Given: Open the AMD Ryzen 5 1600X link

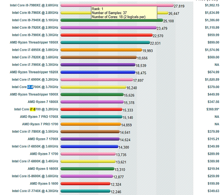Looking at the screenshot, I should coord(43,169).
